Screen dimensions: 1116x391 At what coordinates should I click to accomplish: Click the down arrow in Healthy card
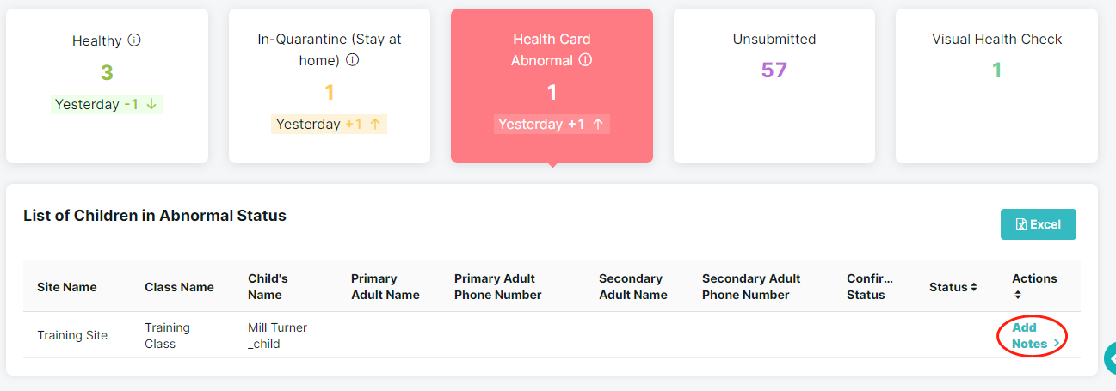[151, 105]
